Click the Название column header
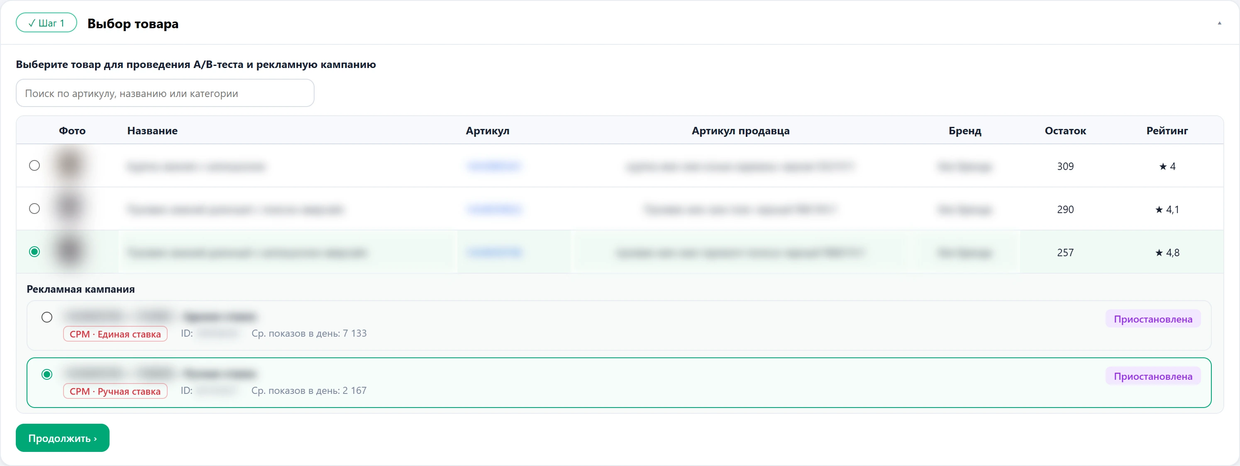1240x466 pixels. pos(152,130)
